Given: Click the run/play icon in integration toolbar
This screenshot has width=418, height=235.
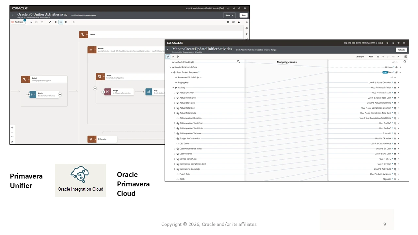Looking at the screenshot, I should (x=74, y=22).
